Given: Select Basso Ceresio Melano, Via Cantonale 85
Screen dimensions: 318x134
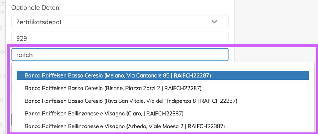Looking at the screenshot, I should tap(163, 75).
